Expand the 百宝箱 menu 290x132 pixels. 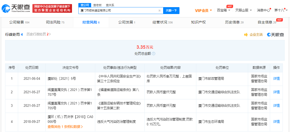[x=224, y=10]
